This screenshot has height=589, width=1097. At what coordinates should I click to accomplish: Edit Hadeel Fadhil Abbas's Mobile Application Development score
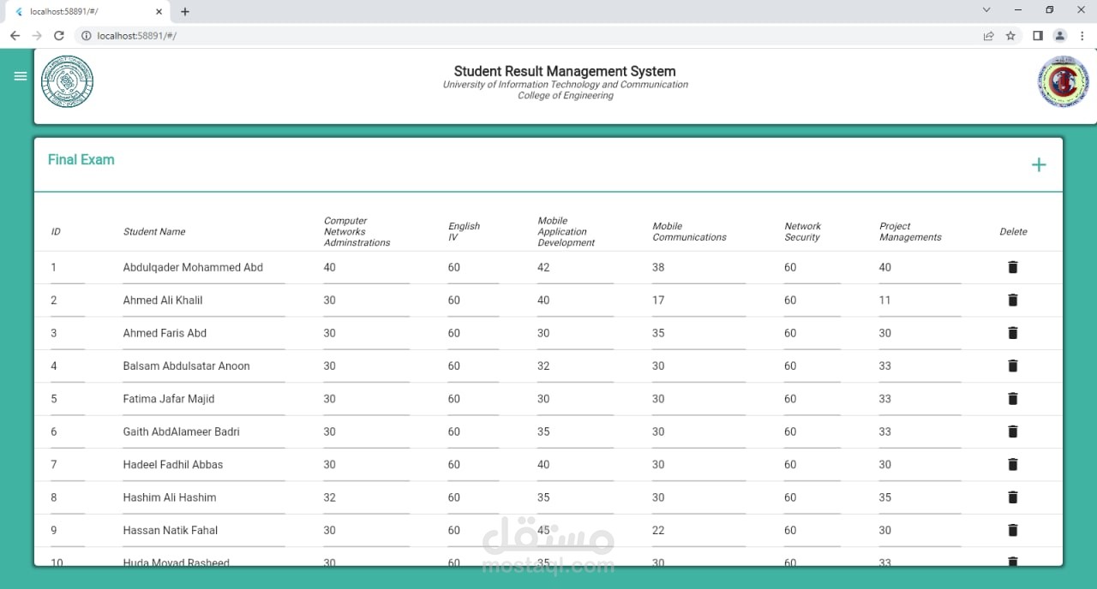coord(574,465)
